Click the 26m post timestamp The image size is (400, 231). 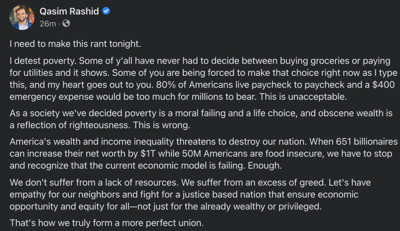click(47, 23)
